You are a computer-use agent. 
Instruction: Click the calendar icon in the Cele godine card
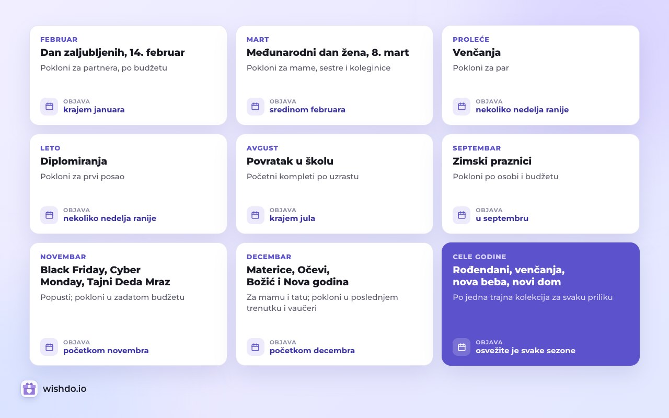462,347
